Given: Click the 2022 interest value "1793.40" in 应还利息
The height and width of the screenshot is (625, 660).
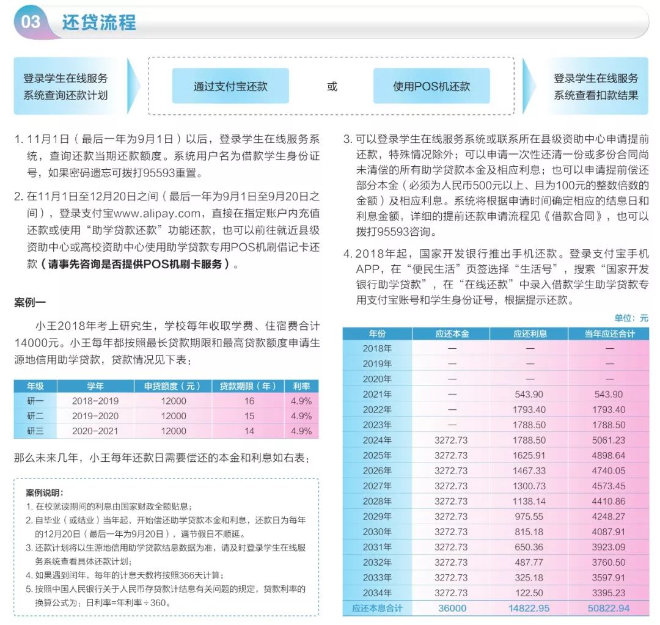Looking at the screenshot, I should pyautogui.click(x=529, y=409).
